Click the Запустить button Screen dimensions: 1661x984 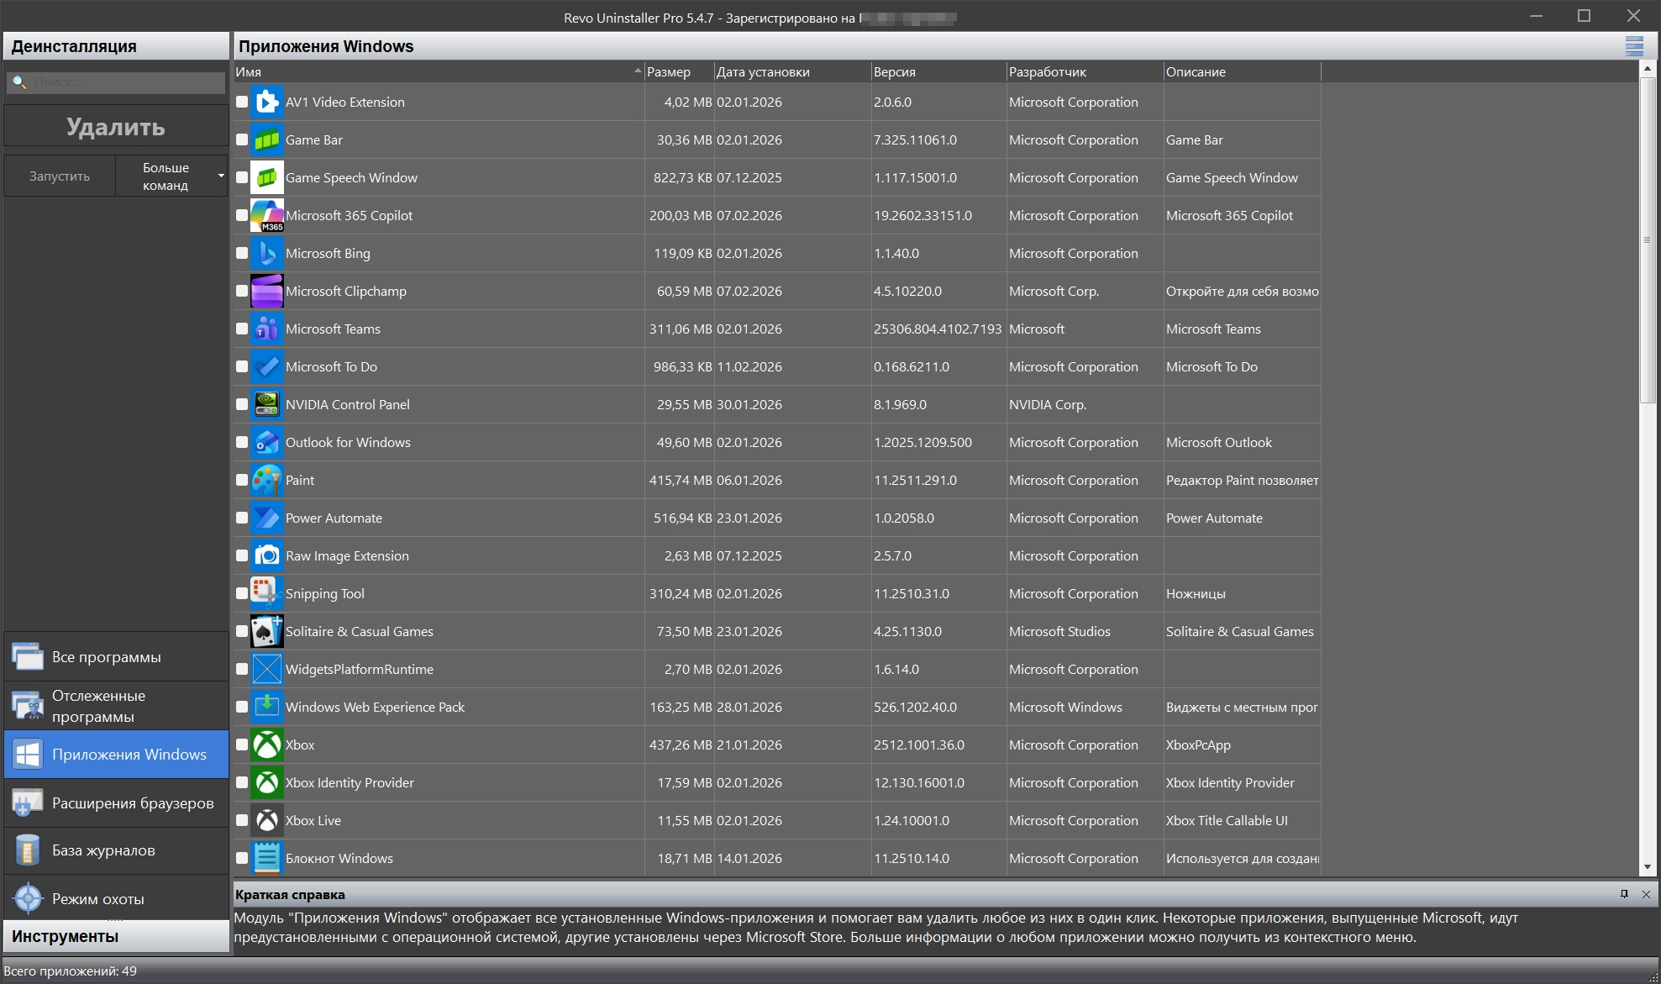tap(60, 176)
